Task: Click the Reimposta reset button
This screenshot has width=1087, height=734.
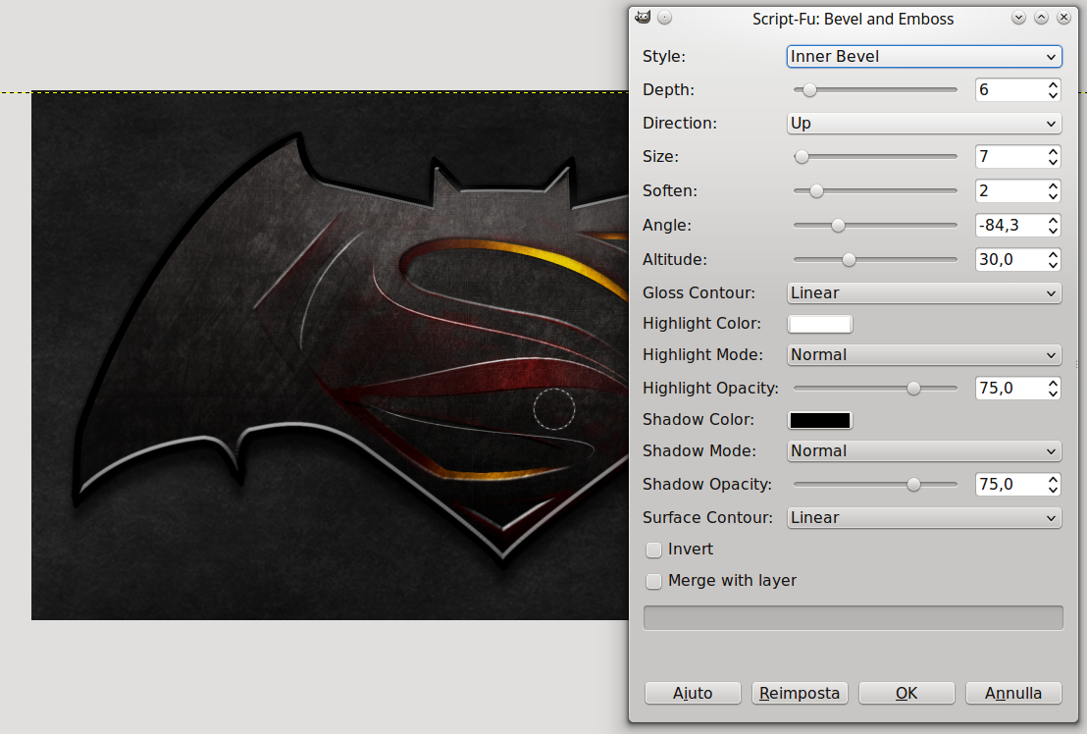Action: point(800,693)
